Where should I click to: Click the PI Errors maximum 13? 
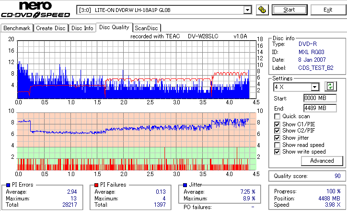click(73, 199)
